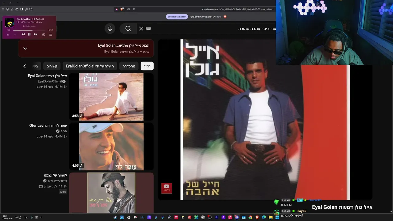Screen dimensions: 393x221
Task: Open File Explorer from the taskbar
Action: pos(270,217)
